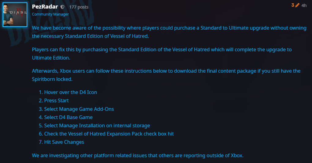
Task: Click the PezRadar profile avatar image
Action: click(15, 14)
